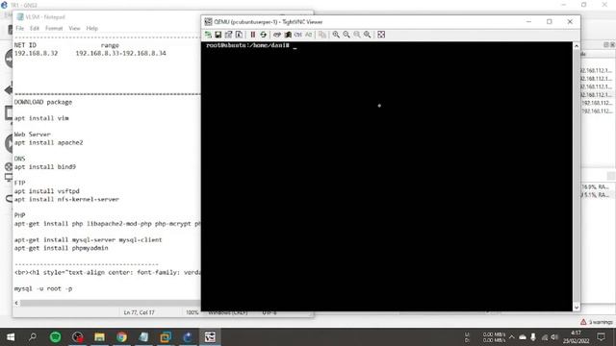Click the 'apt install apache2' line in Notepad

49,143
